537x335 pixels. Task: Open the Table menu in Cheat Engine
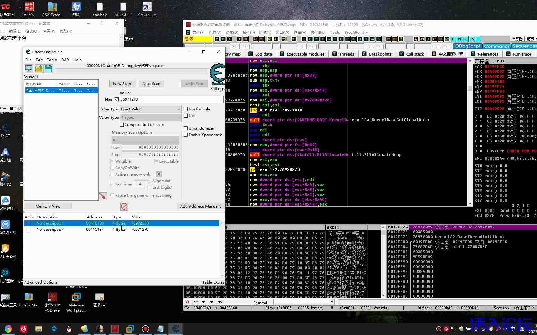pos(52,60)
